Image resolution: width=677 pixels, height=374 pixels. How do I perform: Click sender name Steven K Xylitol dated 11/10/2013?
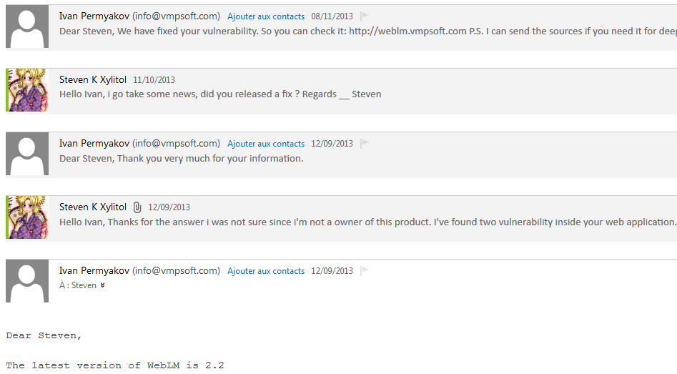point(93,80)
